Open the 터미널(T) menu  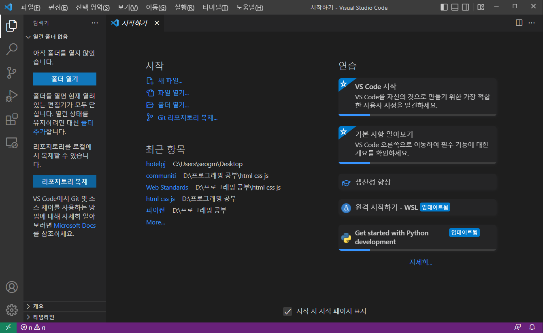[x=215, y=8]
